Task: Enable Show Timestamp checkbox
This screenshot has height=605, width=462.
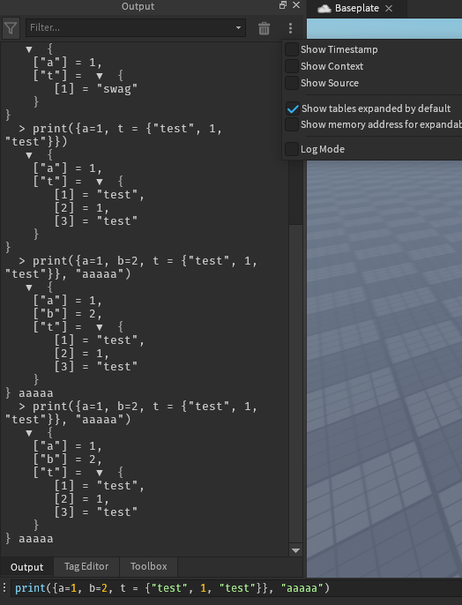Action: click(x=292, y=49)
